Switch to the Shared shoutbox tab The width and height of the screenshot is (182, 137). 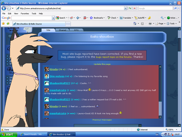(62, 30)
